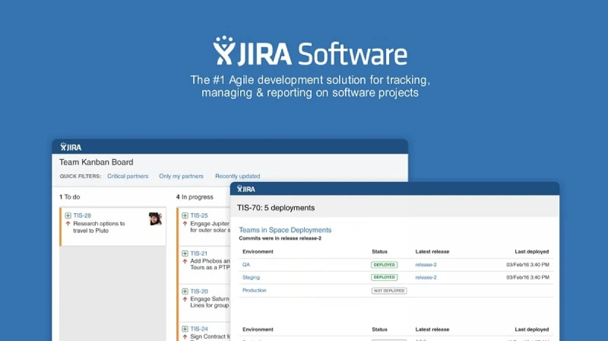Click the priority arrow icon on TIS-28
This screenshot has width=608, height=341.
67,223
